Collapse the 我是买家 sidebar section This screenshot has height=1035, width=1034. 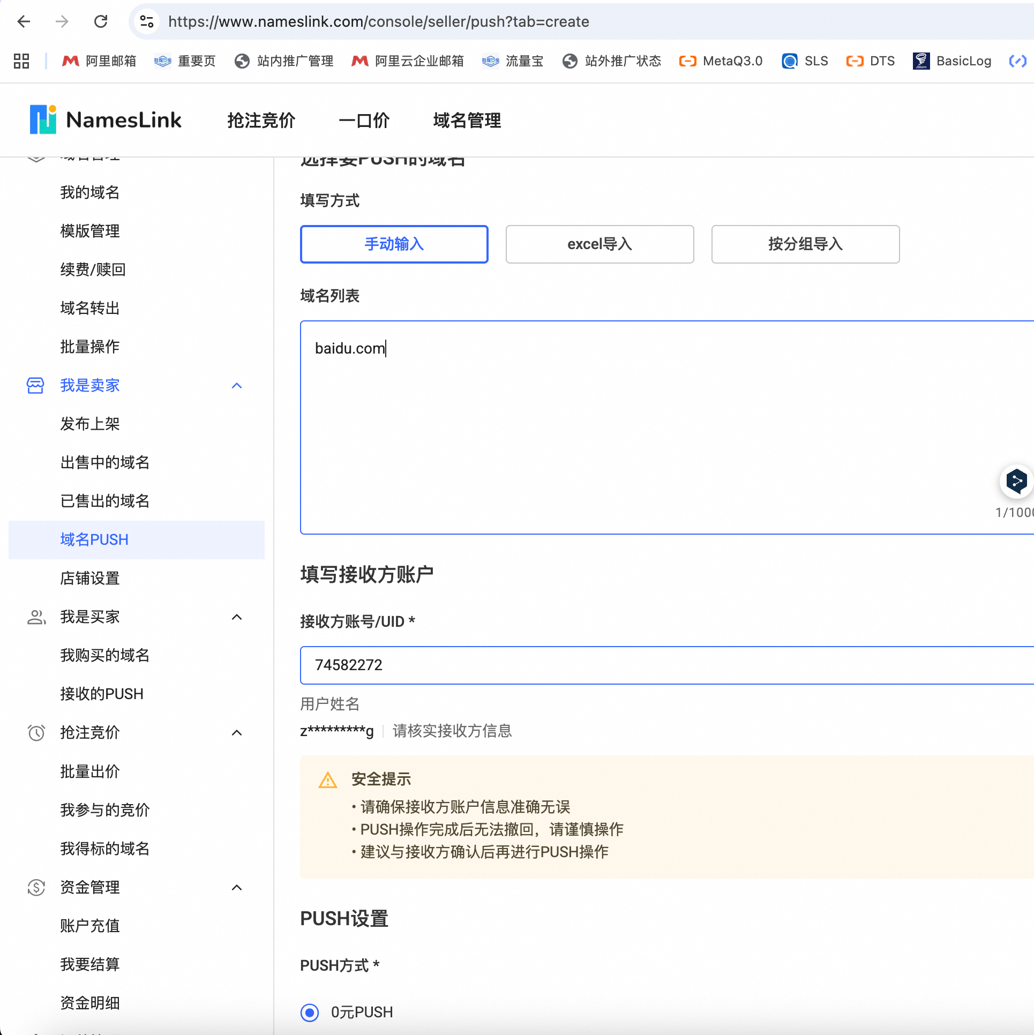point(237,617)
